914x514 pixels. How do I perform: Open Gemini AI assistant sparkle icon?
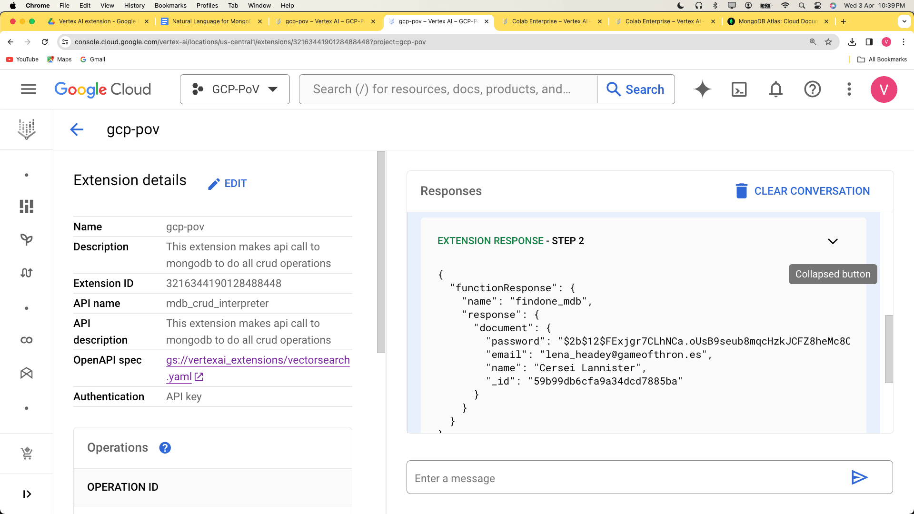(x=703, y=89)
